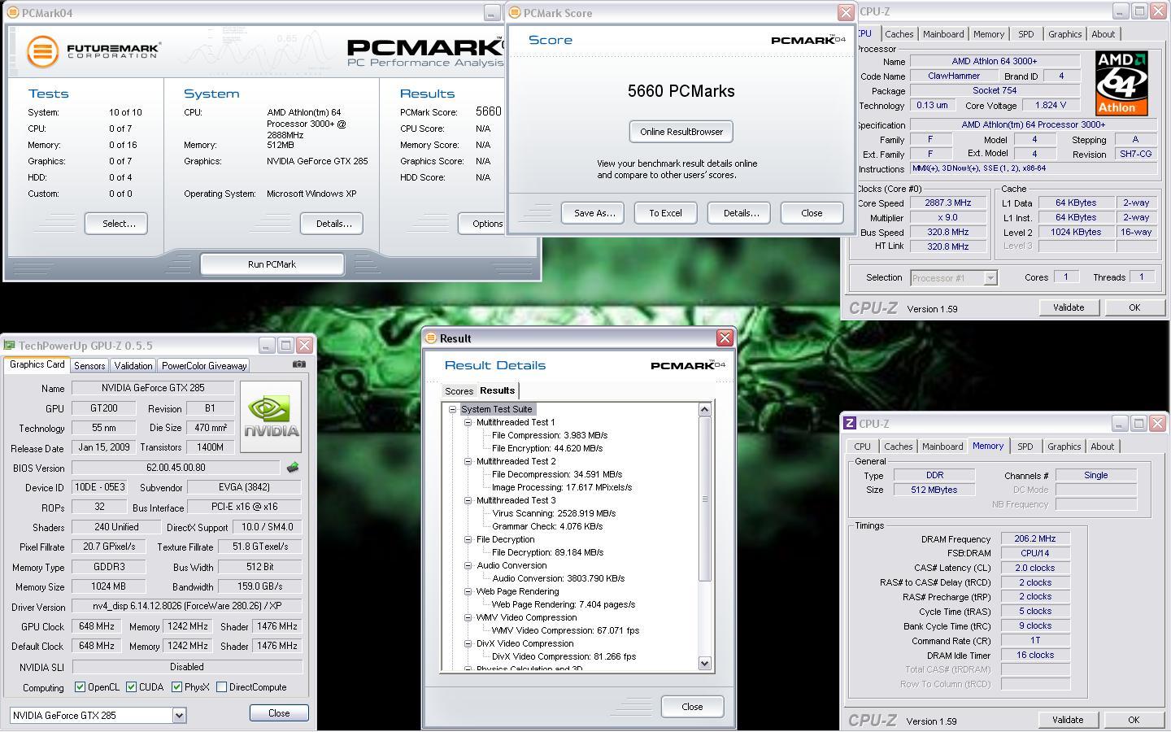Collapse the Audio Conversion node

468,566
